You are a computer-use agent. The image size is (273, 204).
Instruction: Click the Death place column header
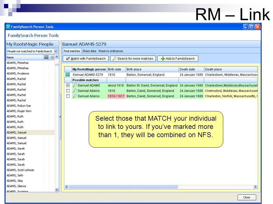231,69
